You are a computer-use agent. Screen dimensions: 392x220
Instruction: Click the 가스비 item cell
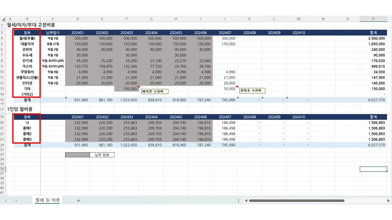point(27,66)
